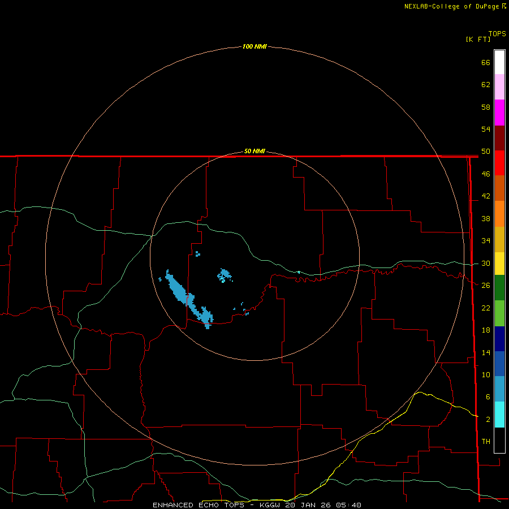Click the 30 legend value
The height and width of the screenshot is (509, 509).
[x=486, y=263]
